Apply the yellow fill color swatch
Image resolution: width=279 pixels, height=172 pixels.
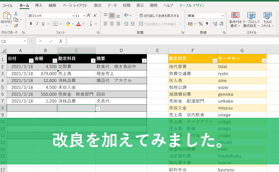(68, 24)
